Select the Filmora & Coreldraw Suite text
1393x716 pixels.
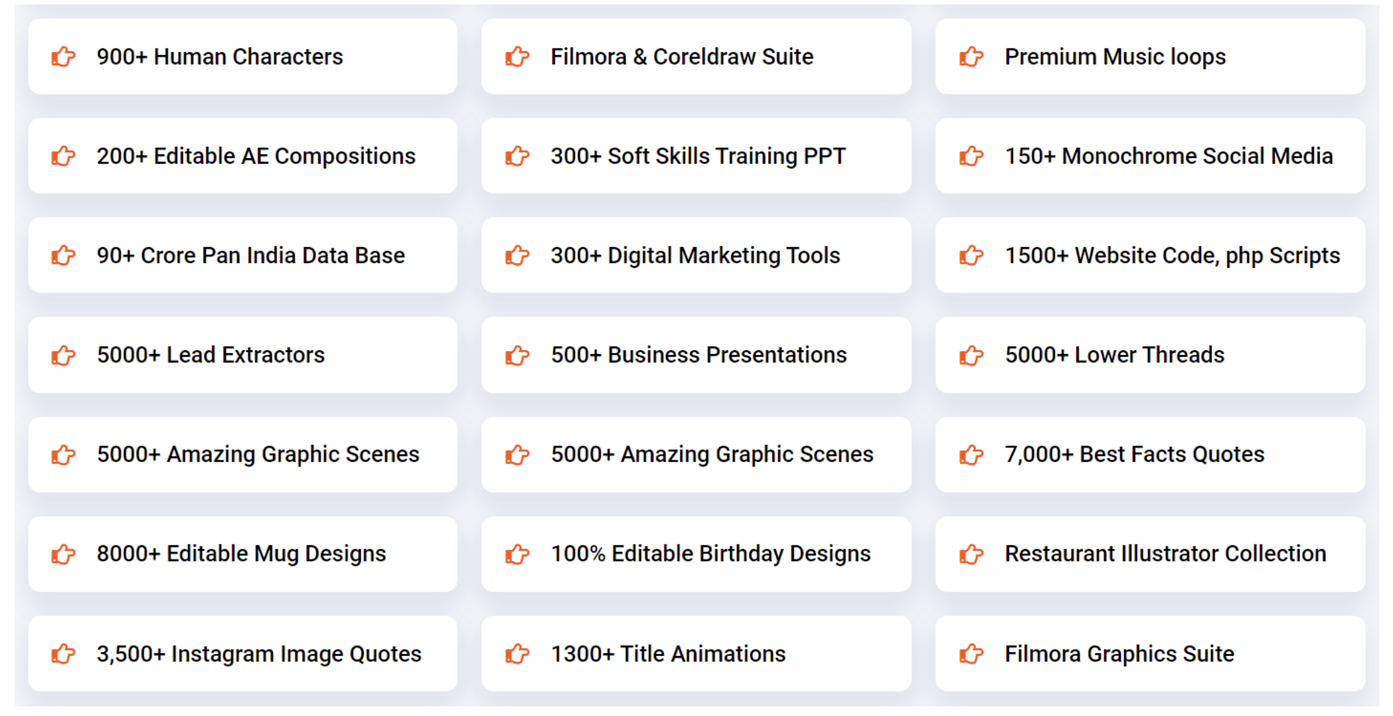682,57
